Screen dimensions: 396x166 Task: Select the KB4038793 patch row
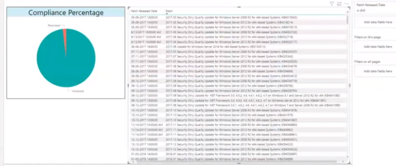tap(238, 91)
